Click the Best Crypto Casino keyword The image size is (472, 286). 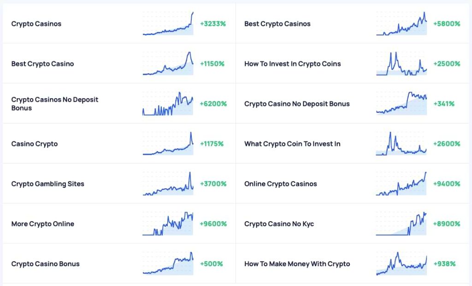(x=42, y=64)
